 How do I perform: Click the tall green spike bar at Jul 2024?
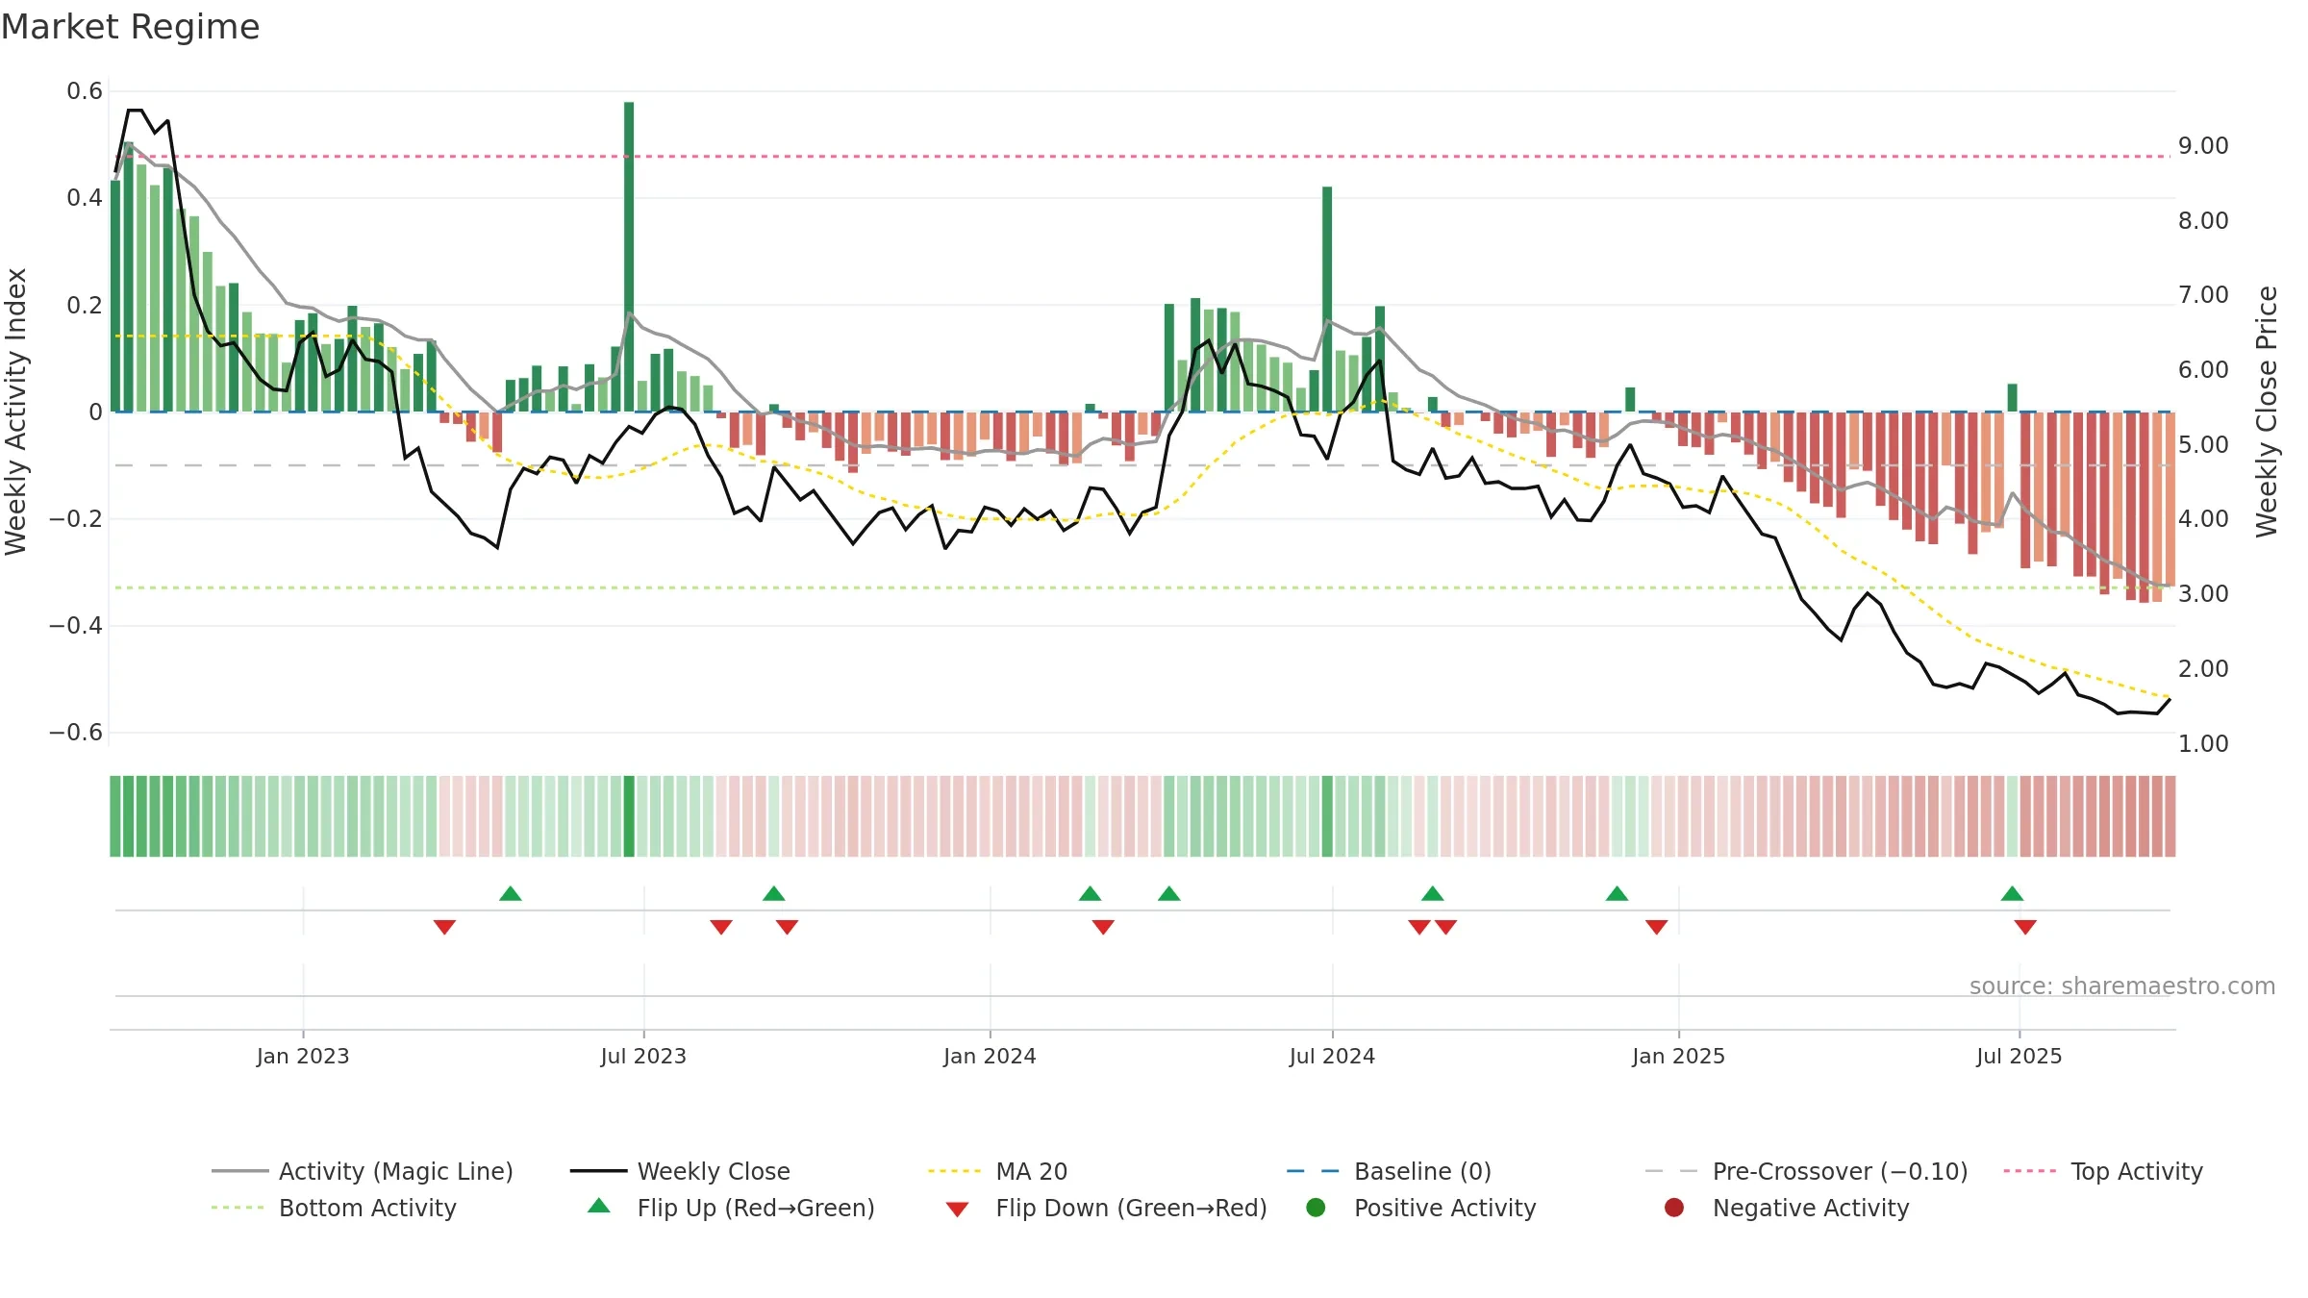[1327, 299]
